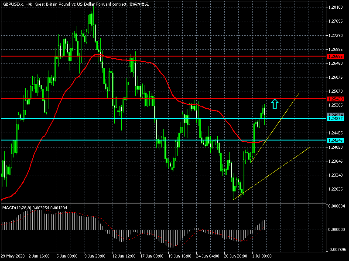This screenshot has width=349, height=261.
Task: Select the cyan horizontal line at 1.24246
Action: coord(164,140)
